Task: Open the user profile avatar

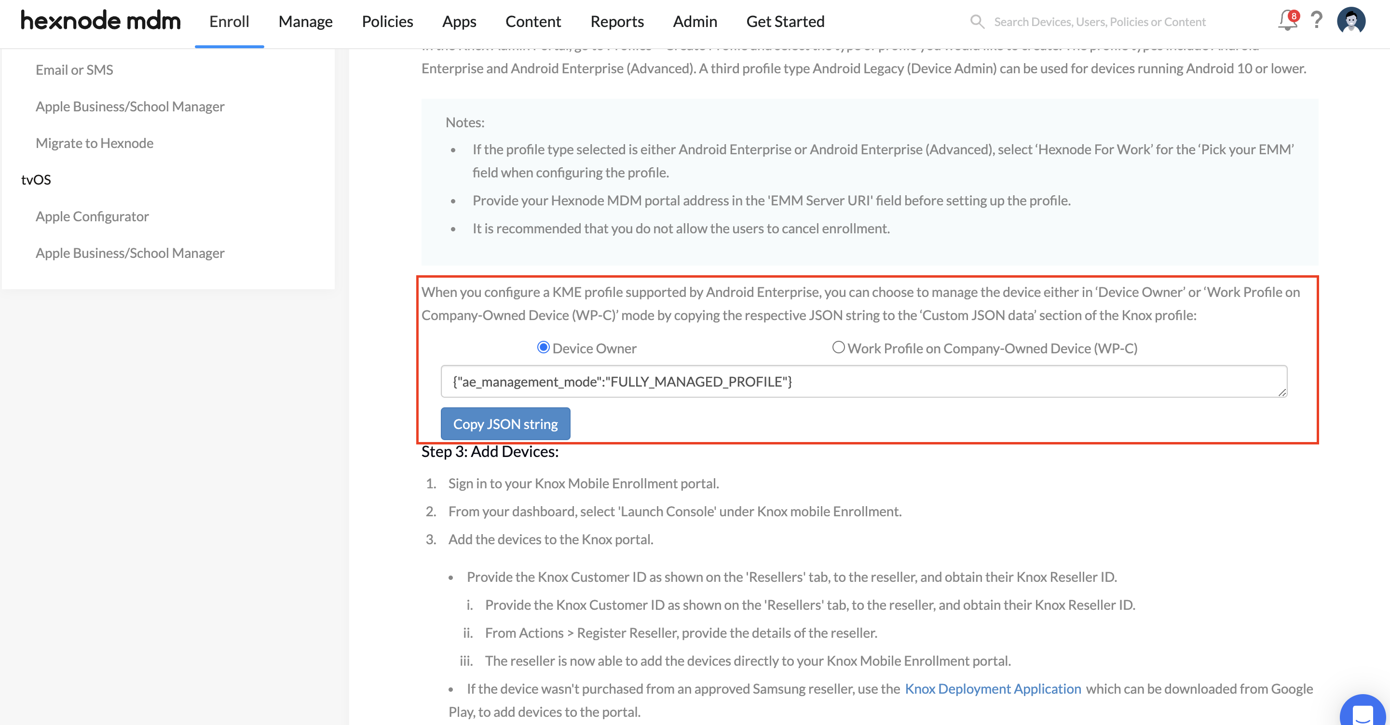Action: click(x=1351, y=21)
